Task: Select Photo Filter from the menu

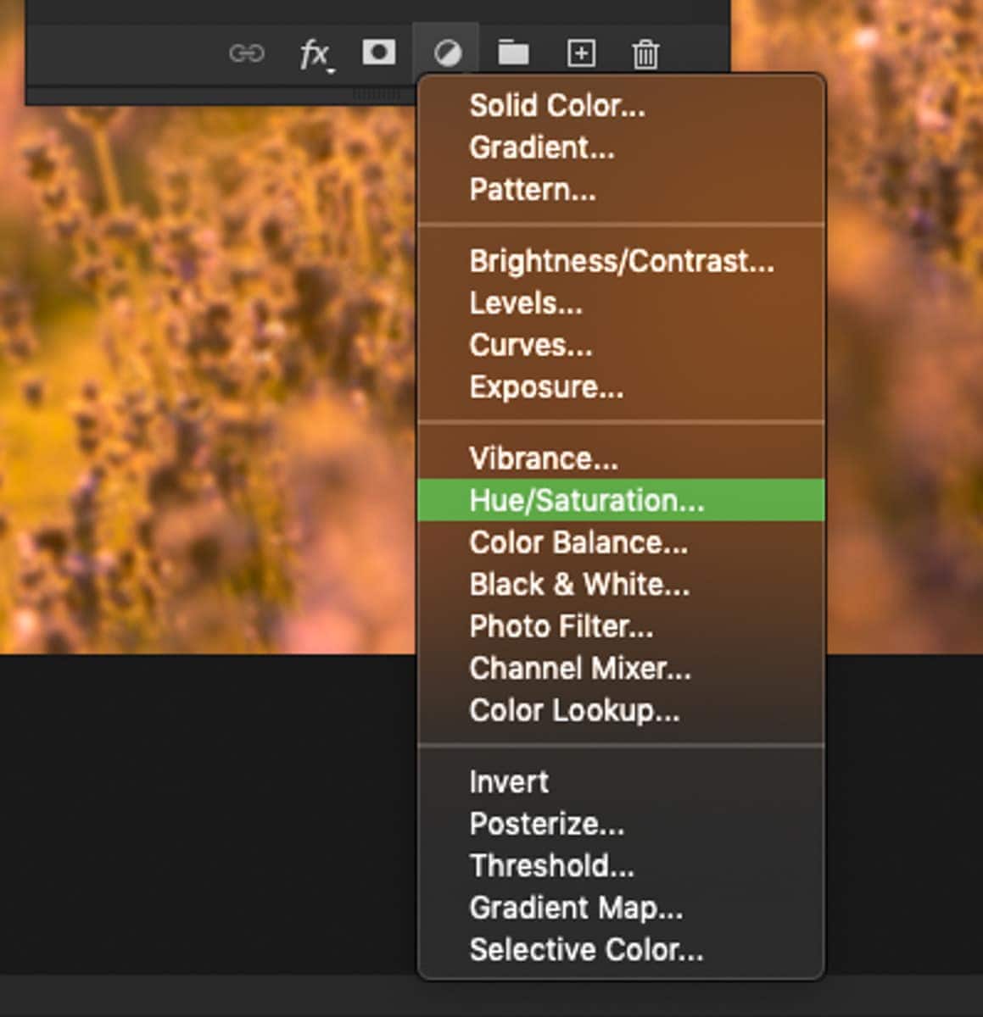Action: coord(621,626)
